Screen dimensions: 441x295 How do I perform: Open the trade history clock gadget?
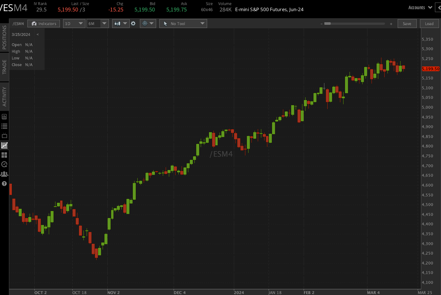point(4,164)
